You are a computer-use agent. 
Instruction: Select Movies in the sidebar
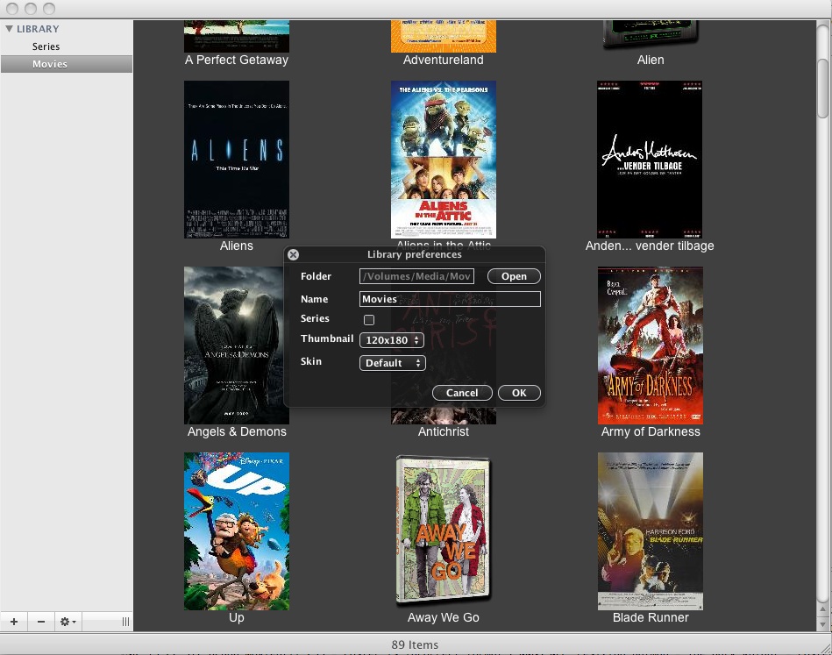[x=50, y=64]
